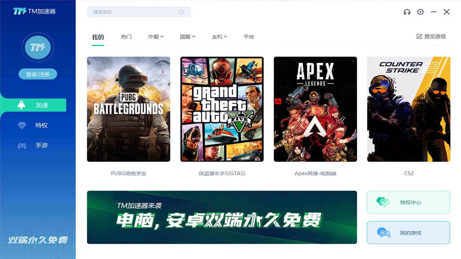This screenshot has height=259, width=461.
Task: Click the pencil icon next to 提交游戏
Action: pyautogui.click(x=419, y=36)
